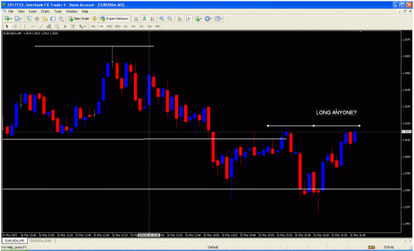
Task: Show the Navigator panel
Action: pos(45,19)
